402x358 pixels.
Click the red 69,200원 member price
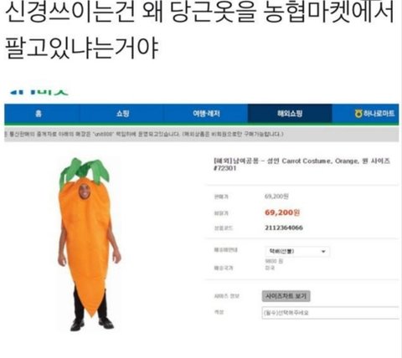282,212
